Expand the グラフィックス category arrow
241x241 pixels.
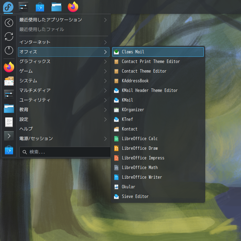pyautogui.click(x=105, y=62)
